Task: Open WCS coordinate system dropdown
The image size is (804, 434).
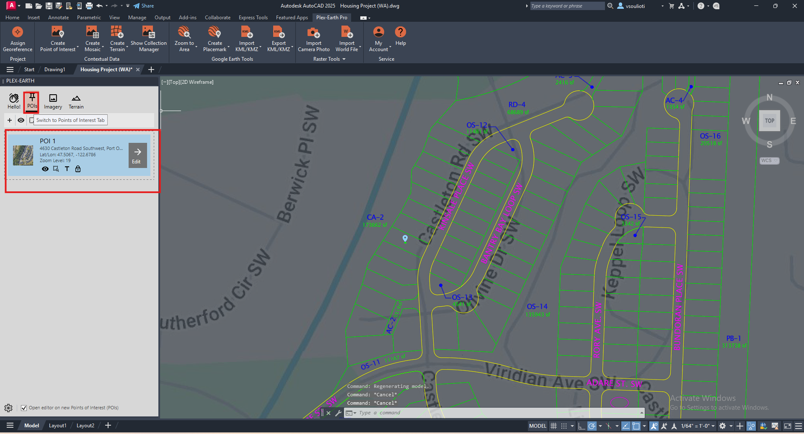Action: [x=769, y=160]
